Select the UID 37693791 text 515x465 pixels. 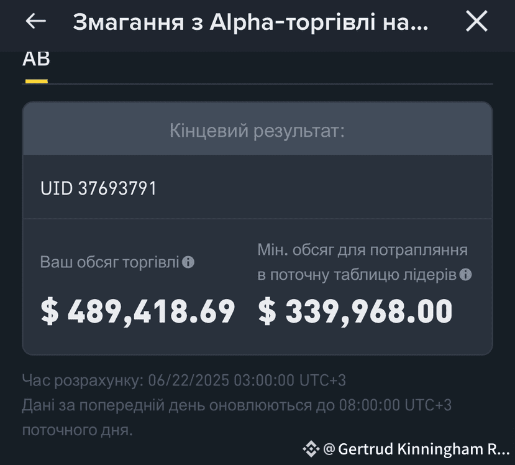tap(98, 188)
